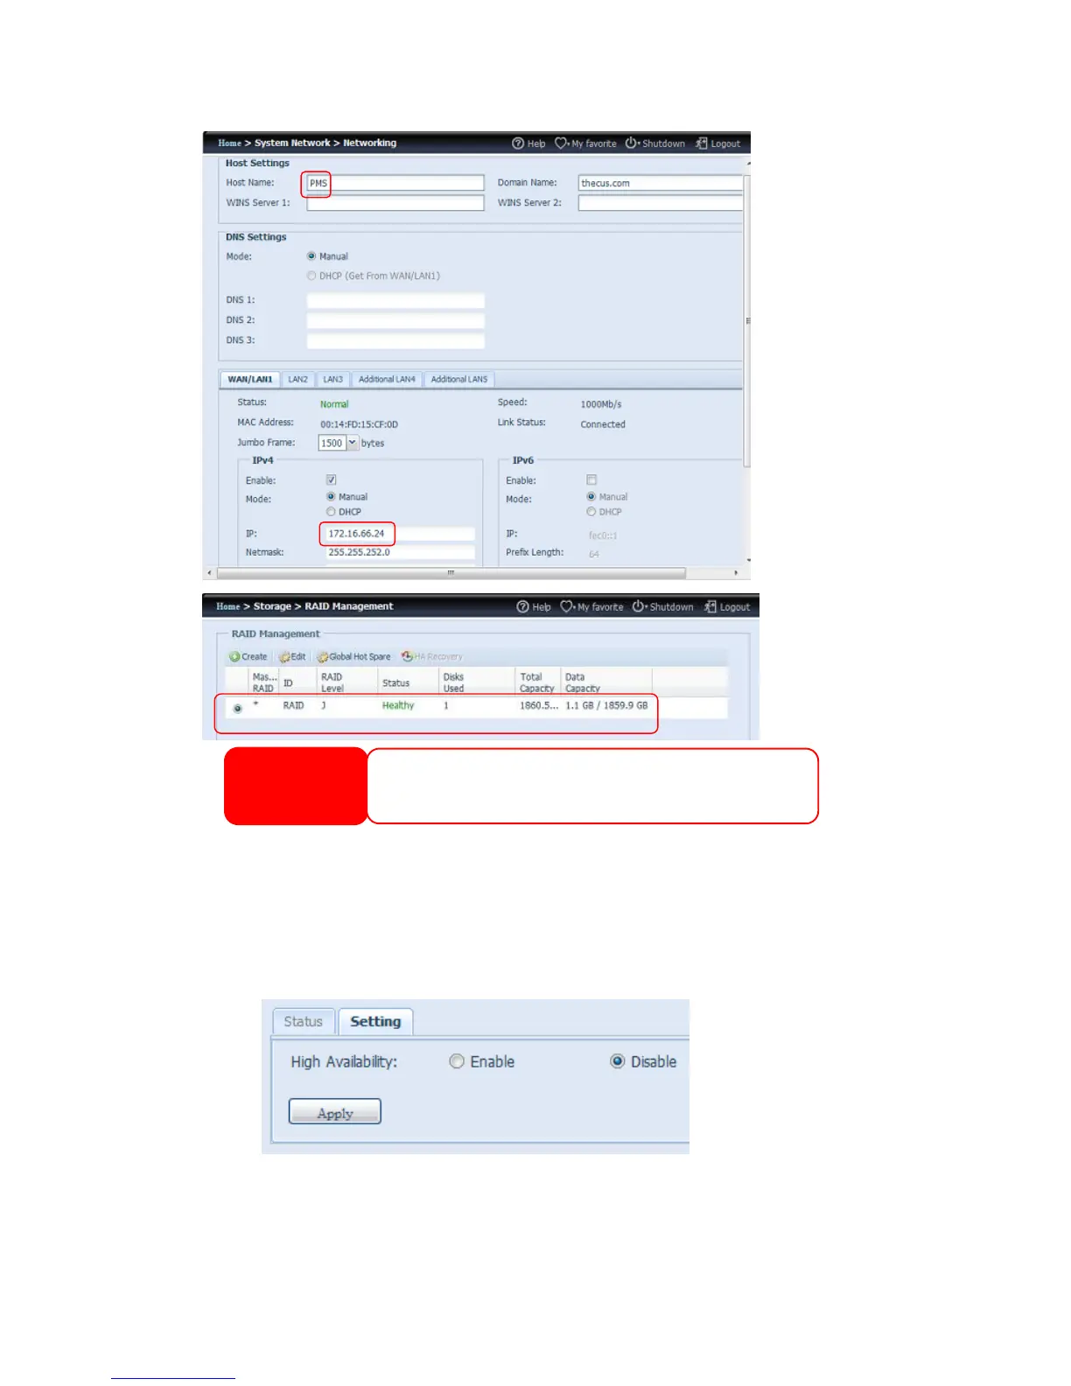Click Shutdown in the Networking panel header
This screenshot has width=1071, height=1386.
[655, 143]
